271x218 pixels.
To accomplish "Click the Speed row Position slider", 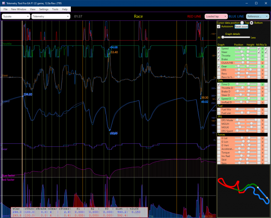I will point(240,48).
